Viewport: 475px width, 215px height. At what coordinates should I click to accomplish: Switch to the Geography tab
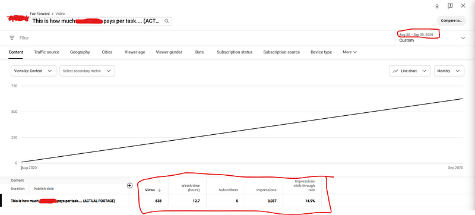(80, 52)
